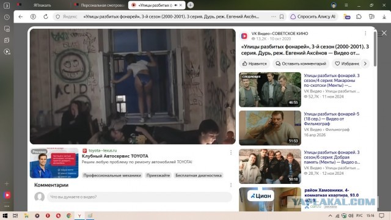The width and height of the screenshot is (391, 220).
Task: Open the extensions puzzle icon
Action: [359, 16]
